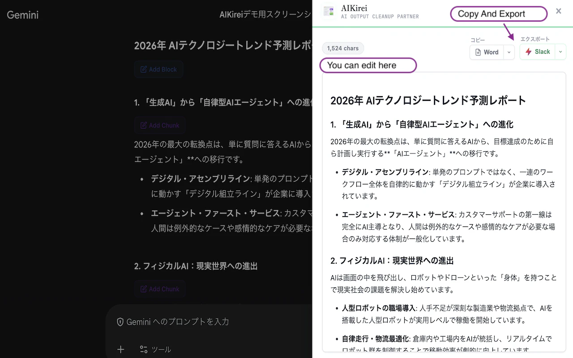Click the plus icon in Gemini's prompt bar
Viewport: 573px width, 358px height.
point(120,349)
